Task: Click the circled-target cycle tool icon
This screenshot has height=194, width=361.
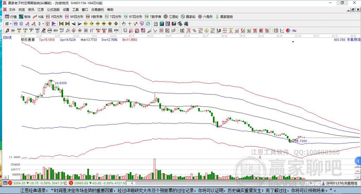Action: click(74, 31)
